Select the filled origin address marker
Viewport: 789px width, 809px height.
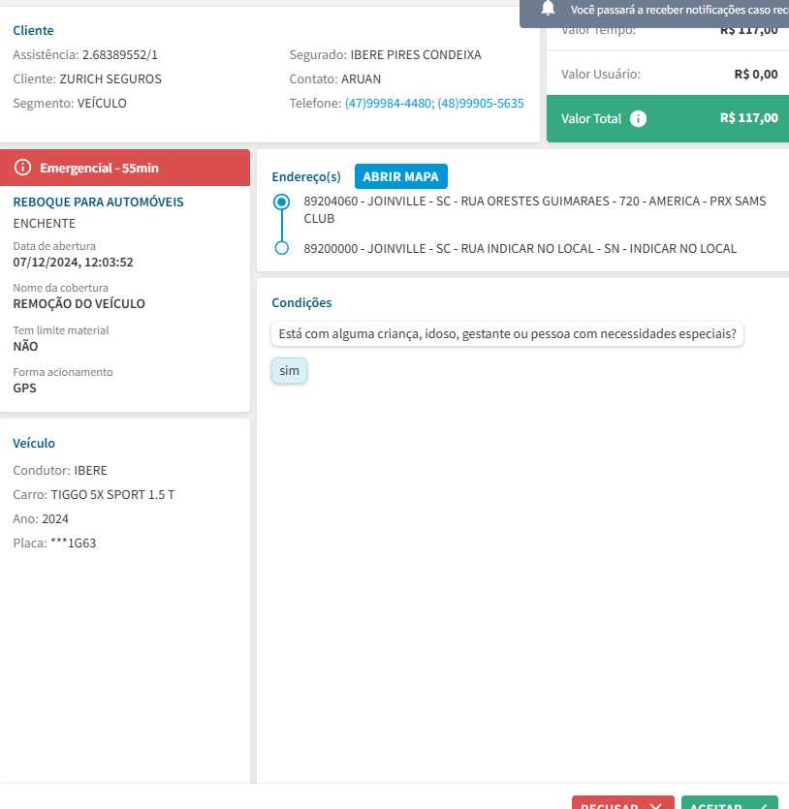pos(282,202)
